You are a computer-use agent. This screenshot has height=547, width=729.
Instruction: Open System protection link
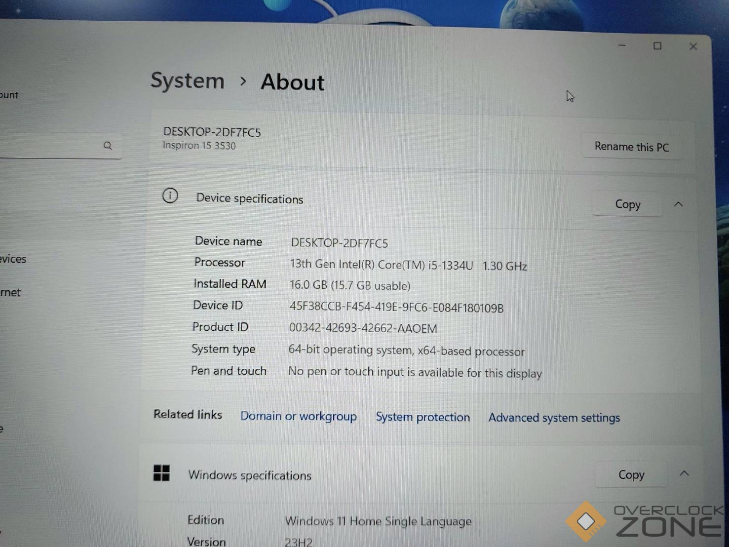423,417
